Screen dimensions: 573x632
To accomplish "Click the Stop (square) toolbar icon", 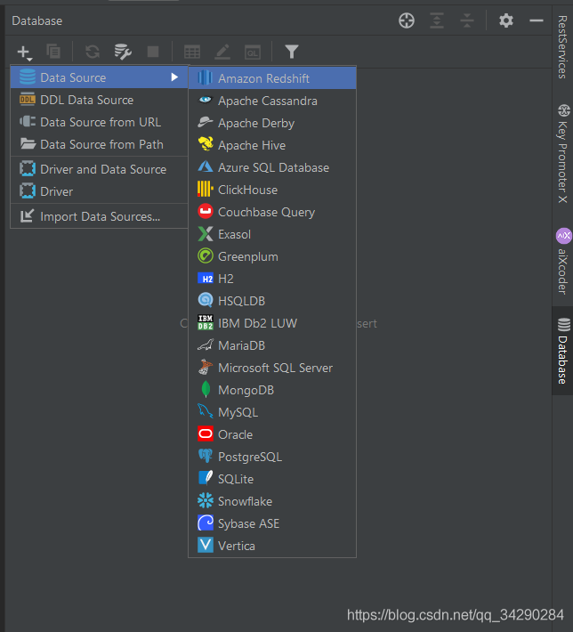I will (153, 52).
